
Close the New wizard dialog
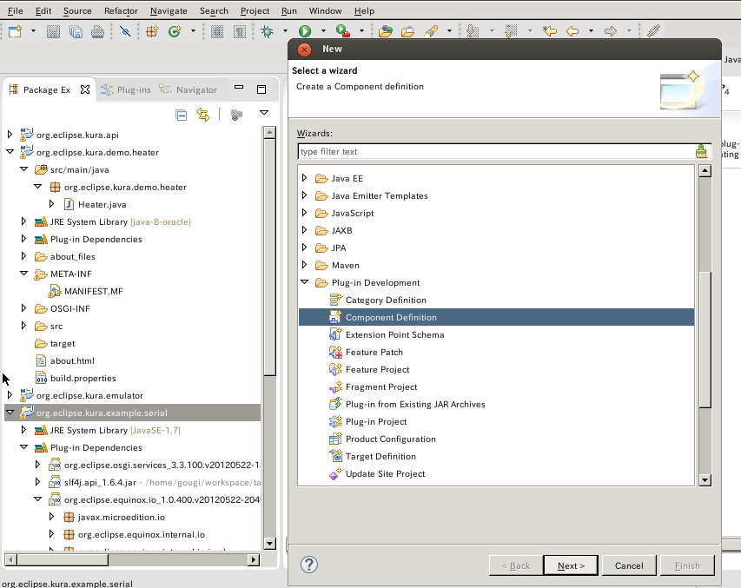point(305,50)
